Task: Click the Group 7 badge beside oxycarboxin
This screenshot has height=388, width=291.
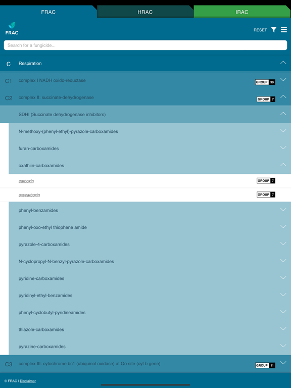Action: click(x=266, y=195)
